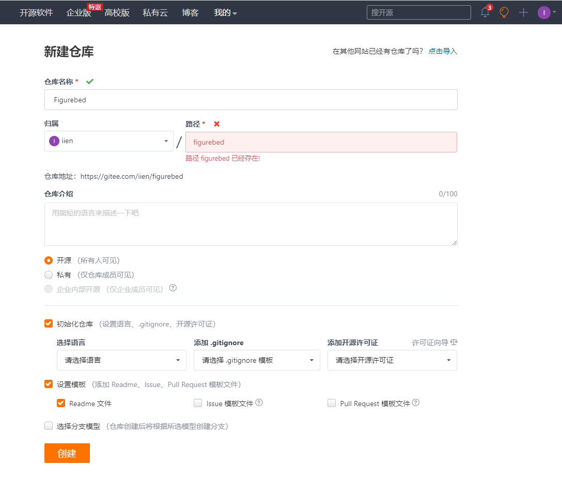Open the notifications bell icon
This screenshot has height=480, width=562.
coord(485,12)
